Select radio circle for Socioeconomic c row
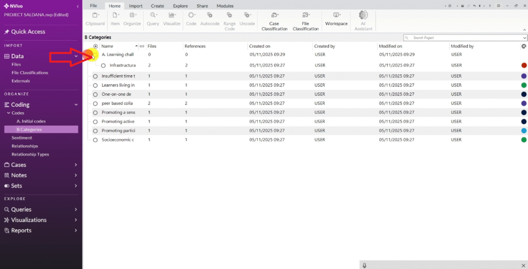Screen dimensions: 528x269 (x=95, y=140)
